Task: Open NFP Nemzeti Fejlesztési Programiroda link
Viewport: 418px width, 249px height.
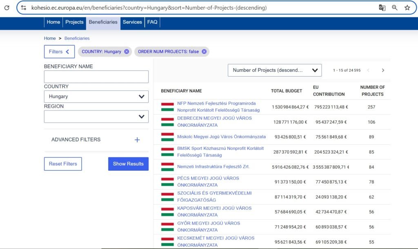Action: [x=218, y=107]
